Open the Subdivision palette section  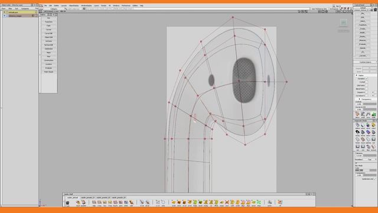point(48,49)
